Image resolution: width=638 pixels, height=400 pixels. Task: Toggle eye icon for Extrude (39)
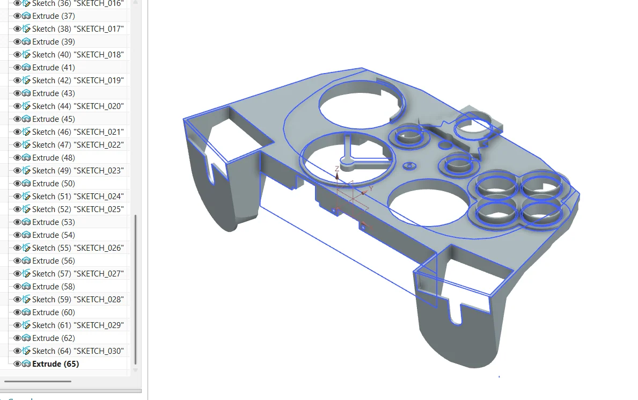(x=17, y=41)
